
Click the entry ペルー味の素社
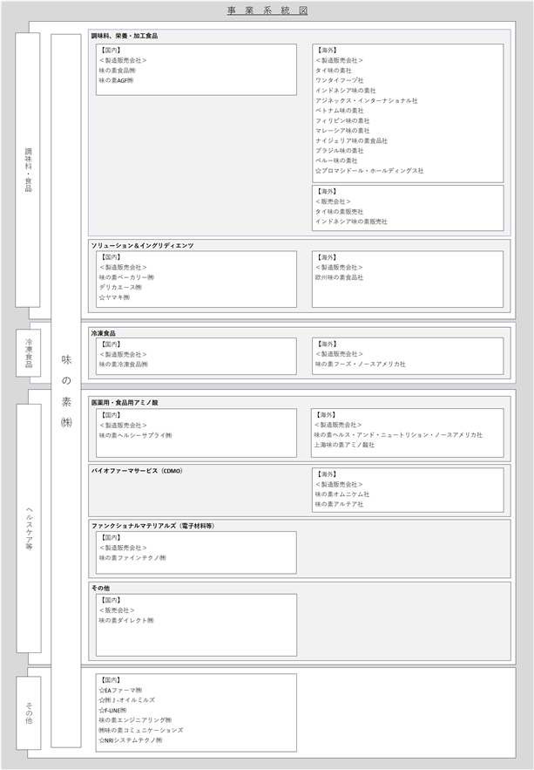336,160
